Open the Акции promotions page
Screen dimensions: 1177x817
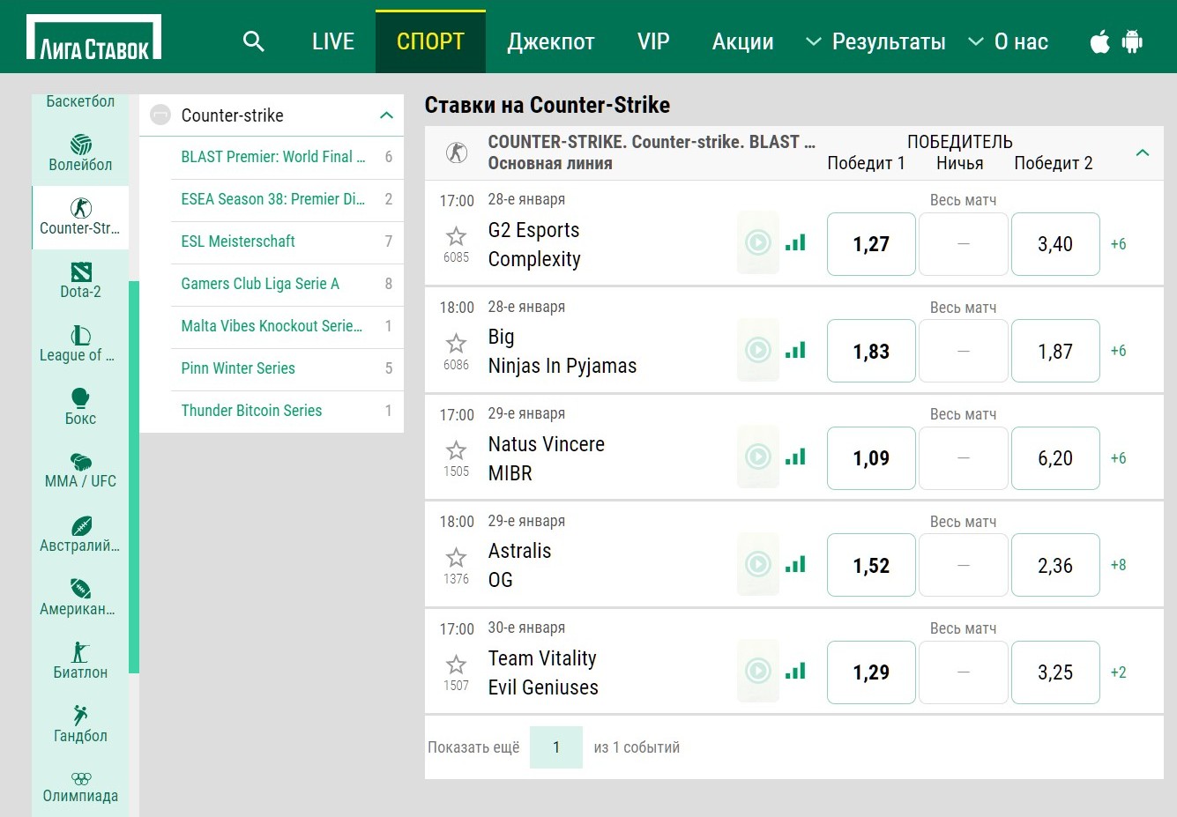743,41
